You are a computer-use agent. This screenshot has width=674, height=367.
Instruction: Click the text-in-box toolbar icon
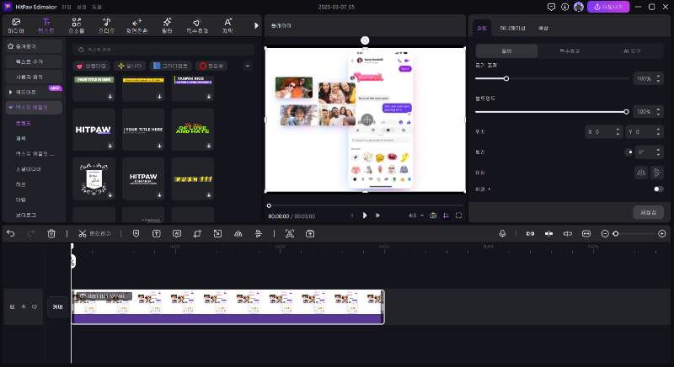(x=157, y=233)
